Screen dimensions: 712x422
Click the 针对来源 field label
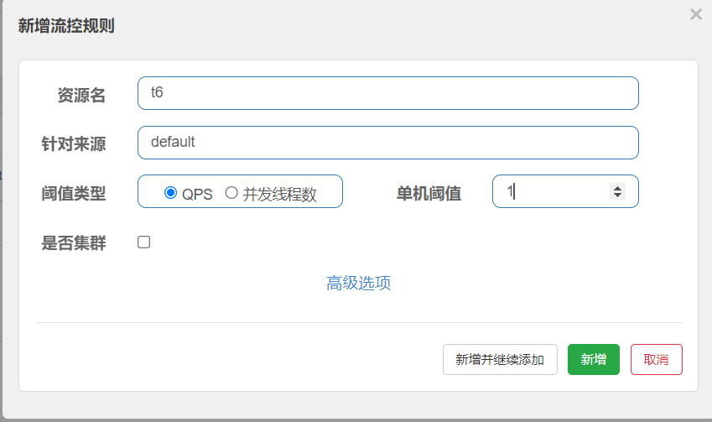click(x=74, y=143)
